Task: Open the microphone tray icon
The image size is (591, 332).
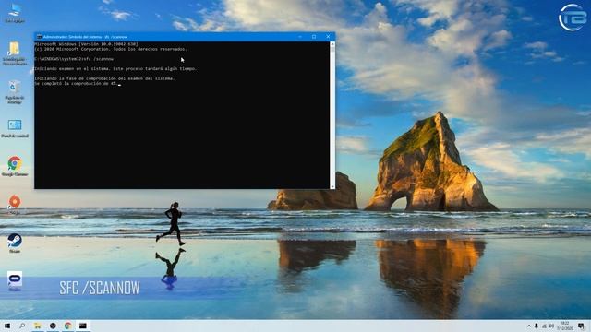Action: [x=537, y=326]
